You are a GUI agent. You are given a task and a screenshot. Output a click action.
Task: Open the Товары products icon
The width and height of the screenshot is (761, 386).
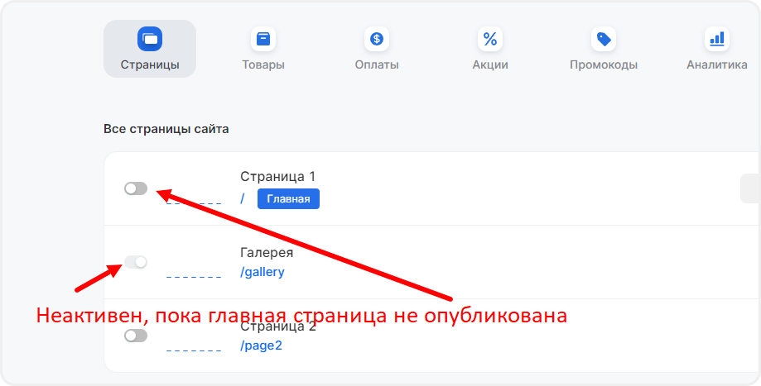click(263, 39)
